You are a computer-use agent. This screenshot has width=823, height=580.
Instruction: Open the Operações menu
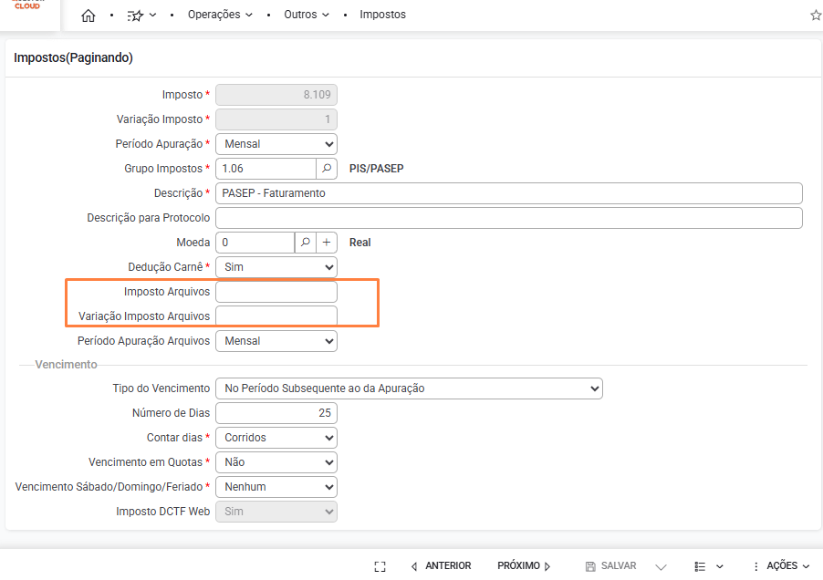pyautogui.click(x=220, y=16)
